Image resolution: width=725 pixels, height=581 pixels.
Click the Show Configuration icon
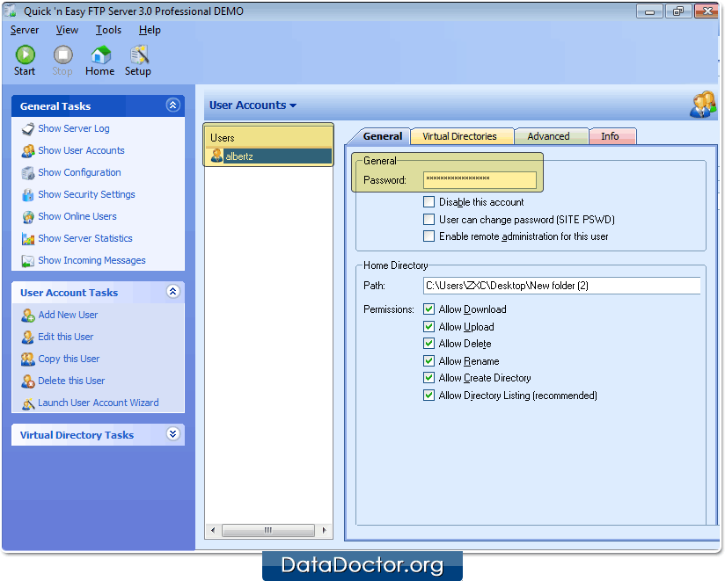coord(28,173)
